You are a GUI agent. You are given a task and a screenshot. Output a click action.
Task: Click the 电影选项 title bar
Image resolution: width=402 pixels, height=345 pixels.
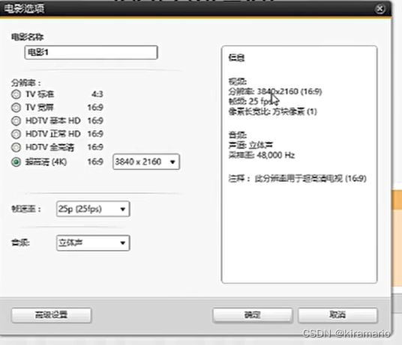click(195, 9)
